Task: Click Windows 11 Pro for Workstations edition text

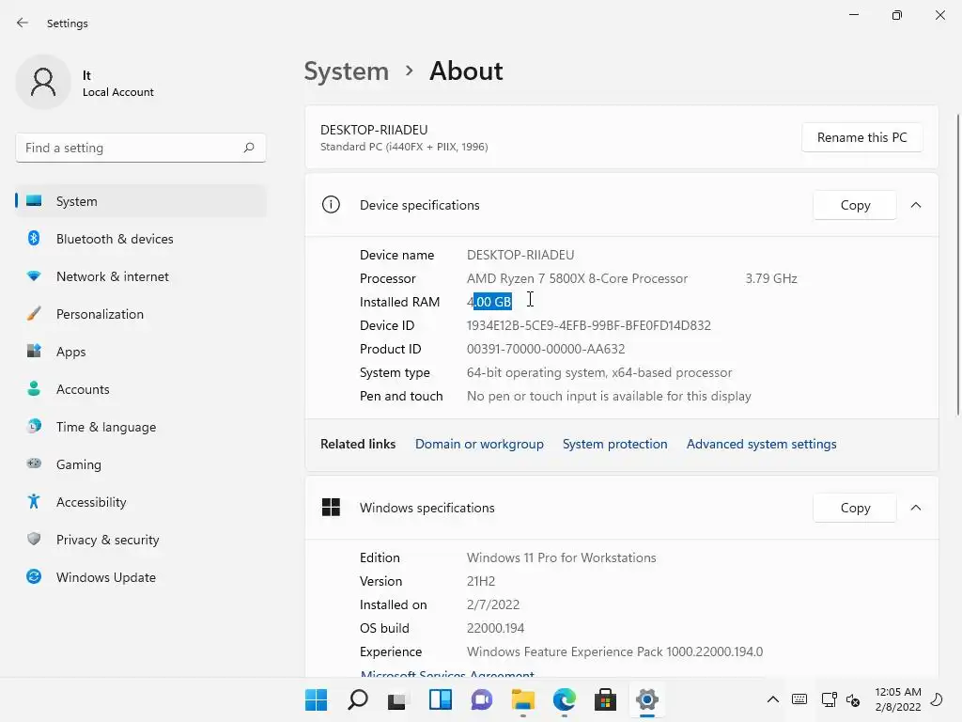Action: pyautogui.click(x=562, y=557)
